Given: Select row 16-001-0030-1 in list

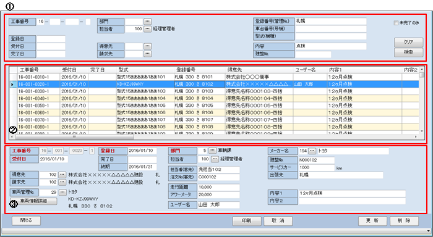Looking at the screenshot, I should (214, 91).
